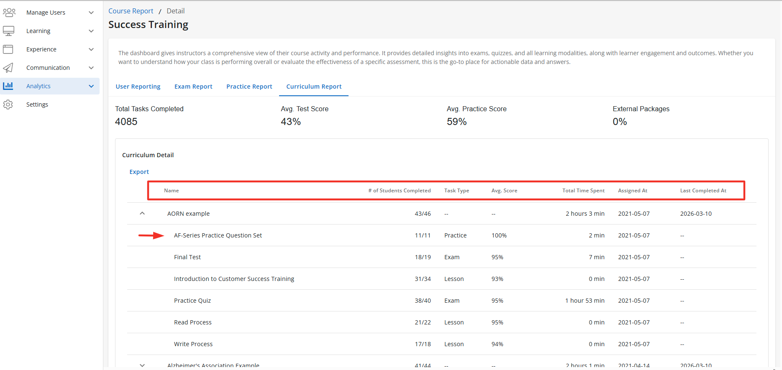Expand the Communication menu chevron
This screenshot has height=370, width=782.
coord(91,68)
